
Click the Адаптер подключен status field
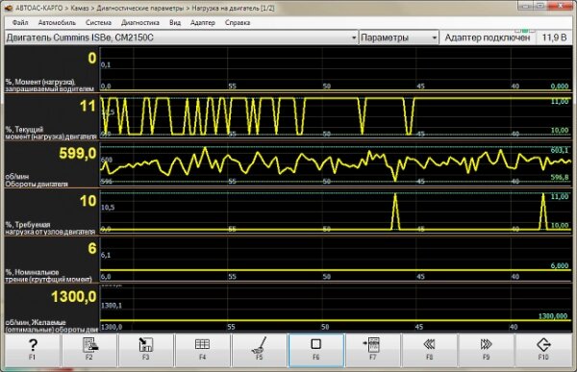pyautogui.click(x=488, y=37)
